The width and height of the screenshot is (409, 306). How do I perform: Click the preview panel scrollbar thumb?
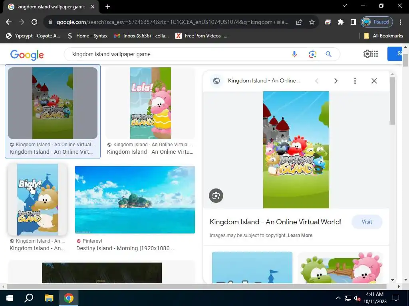[392, 101]
